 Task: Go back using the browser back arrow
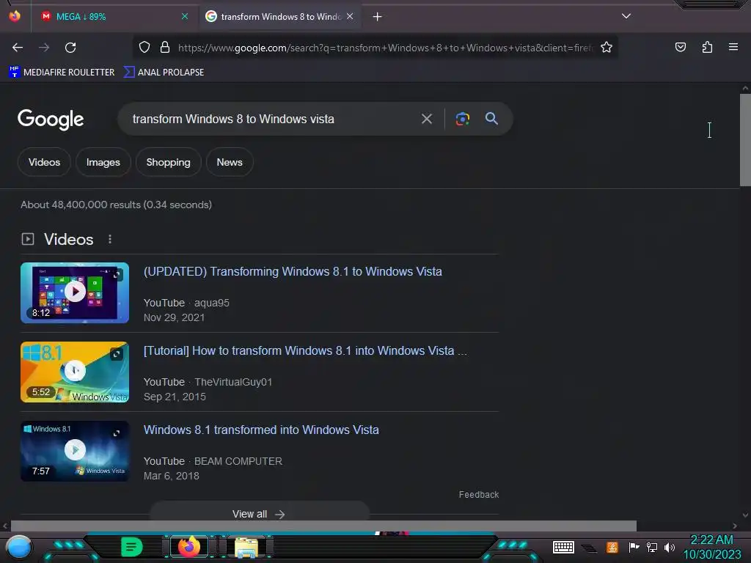click(x=18, y=48)
